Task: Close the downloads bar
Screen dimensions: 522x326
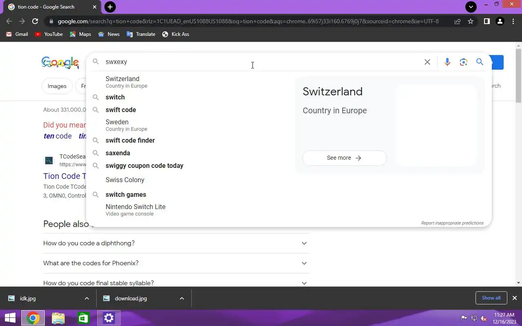Action: point(515,298)
